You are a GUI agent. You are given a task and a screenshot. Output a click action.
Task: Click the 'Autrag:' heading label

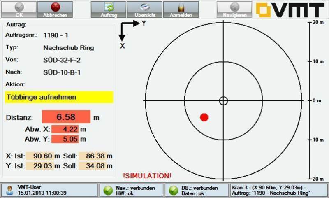click(16, 25)
